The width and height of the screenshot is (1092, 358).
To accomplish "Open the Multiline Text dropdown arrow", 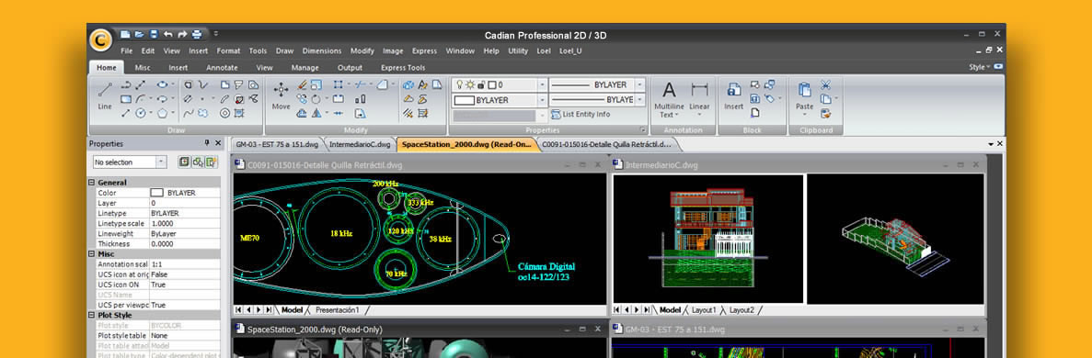I will coord(677,115).
